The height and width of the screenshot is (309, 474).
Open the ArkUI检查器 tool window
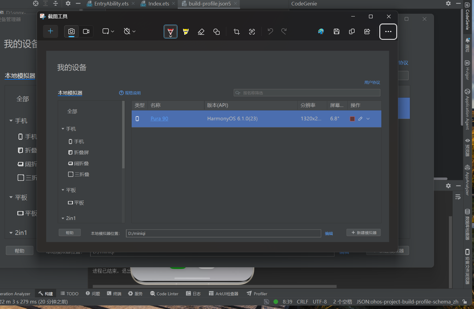224,294
